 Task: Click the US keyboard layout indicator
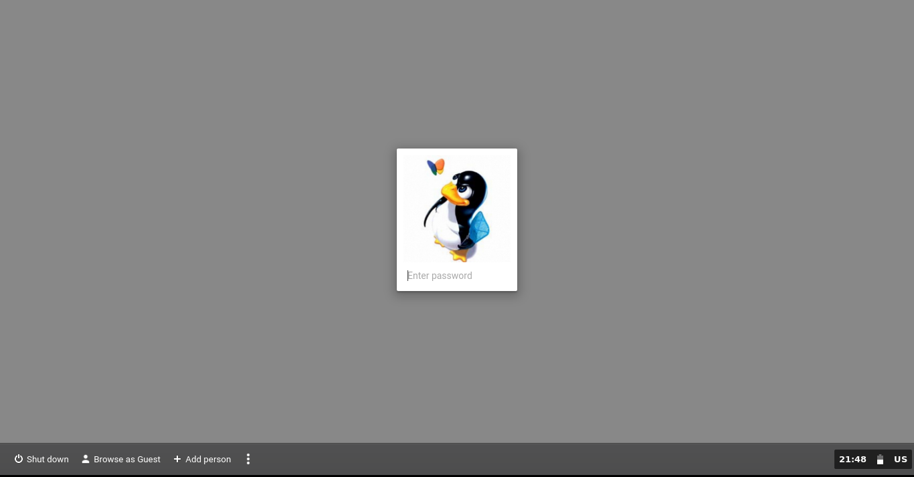tap(901, 459)
